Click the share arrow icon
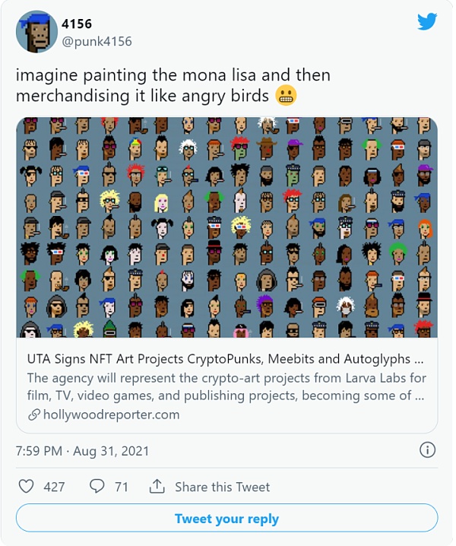Screen dimensions: 456x546 157,486
